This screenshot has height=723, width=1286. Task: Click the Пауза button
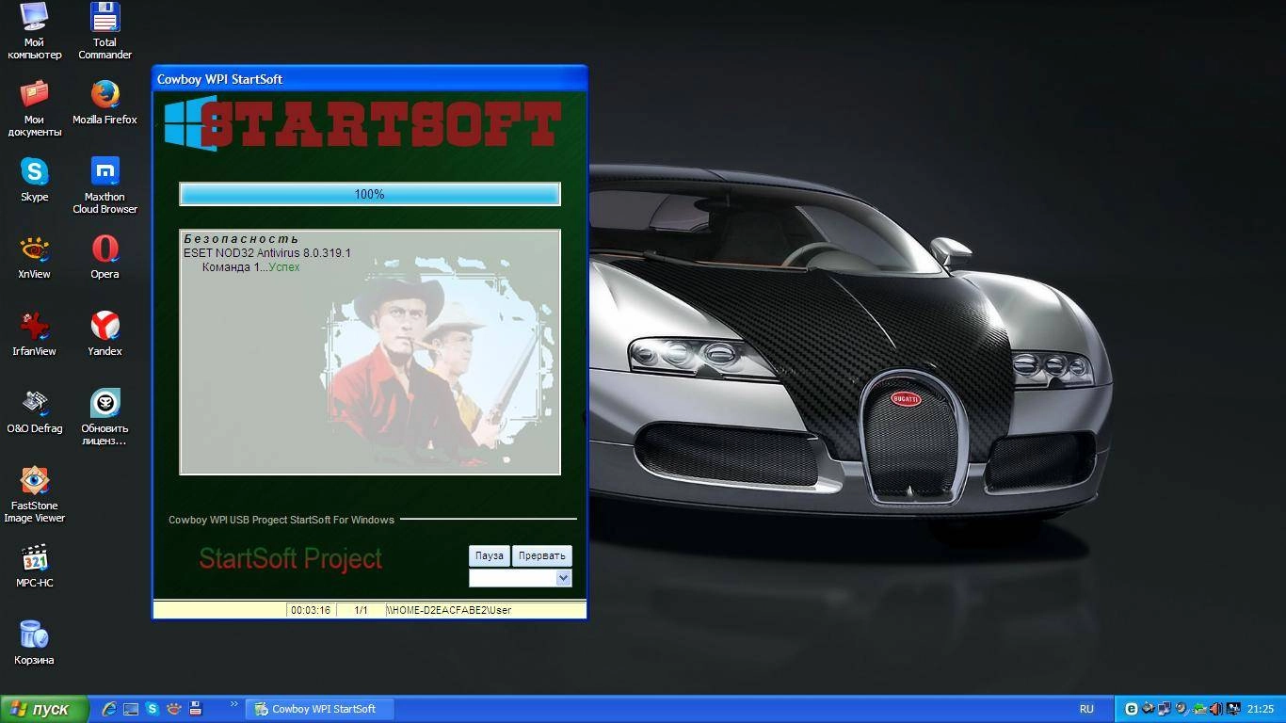(490, 555)
